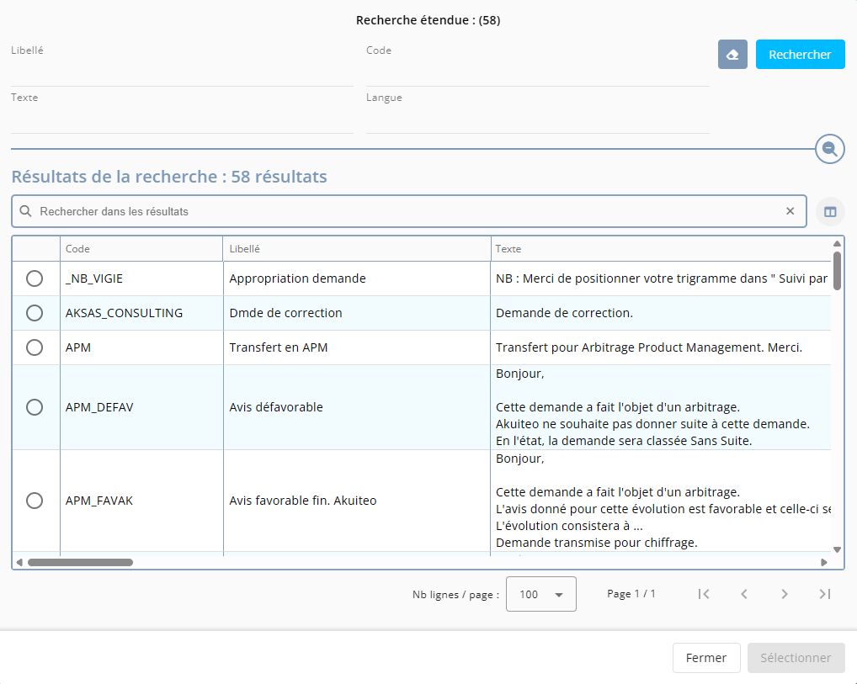The image size is (857, 684).
Task: Go to the previous results page
Action: pyautogui.click(x=744, y=594)
